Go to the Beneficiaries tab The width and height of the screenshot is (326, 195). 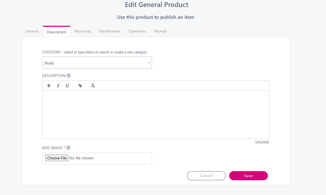coord(110,31)
